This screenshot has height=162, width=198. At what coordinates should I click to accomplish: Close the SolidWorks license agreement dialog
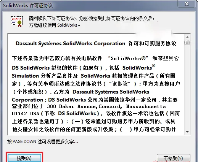coord(187,4)
